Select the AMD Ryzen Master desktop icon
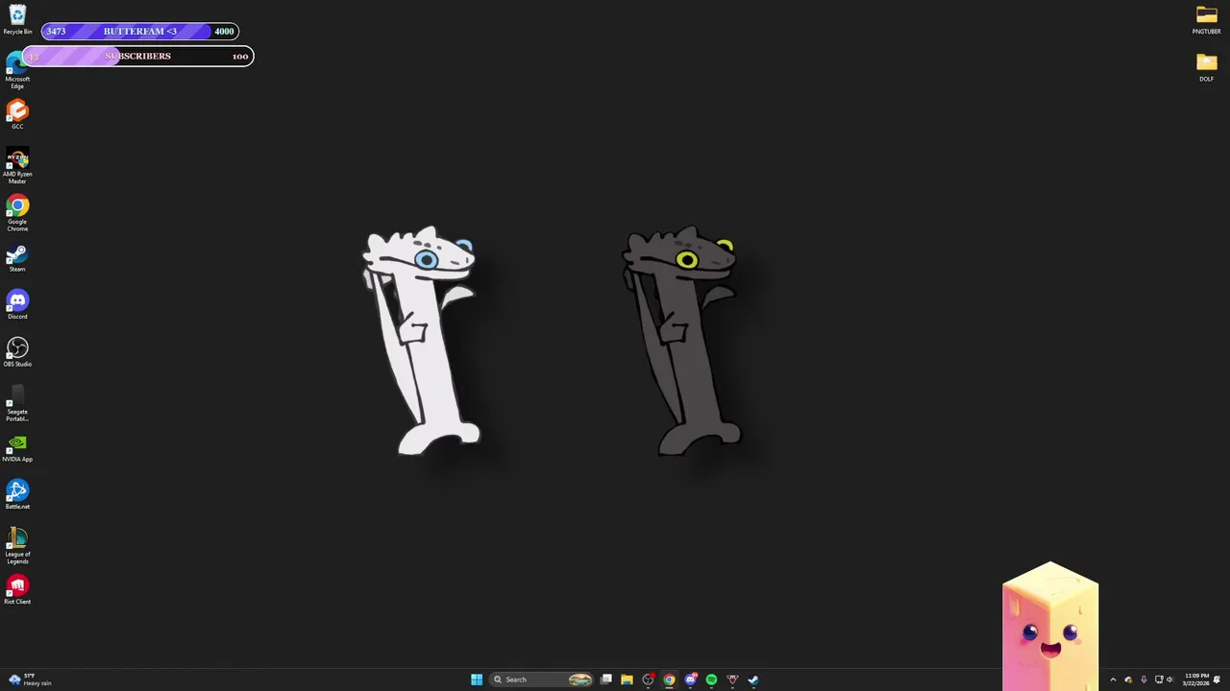1230x691 pixels. point(17,166)
